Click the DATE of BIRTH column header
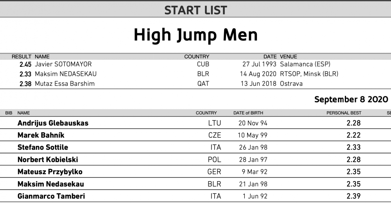 (248, 113)
